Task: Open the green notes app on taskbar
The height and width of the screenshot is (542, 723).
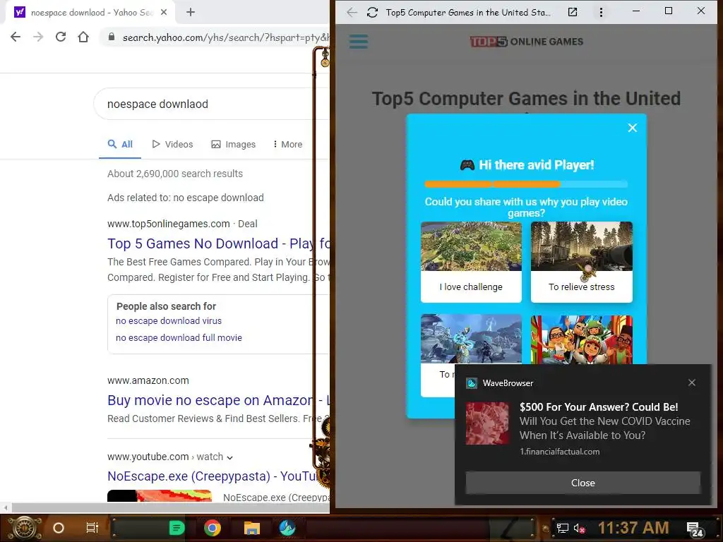Action: pyautogui.click(x=177, y=528)
